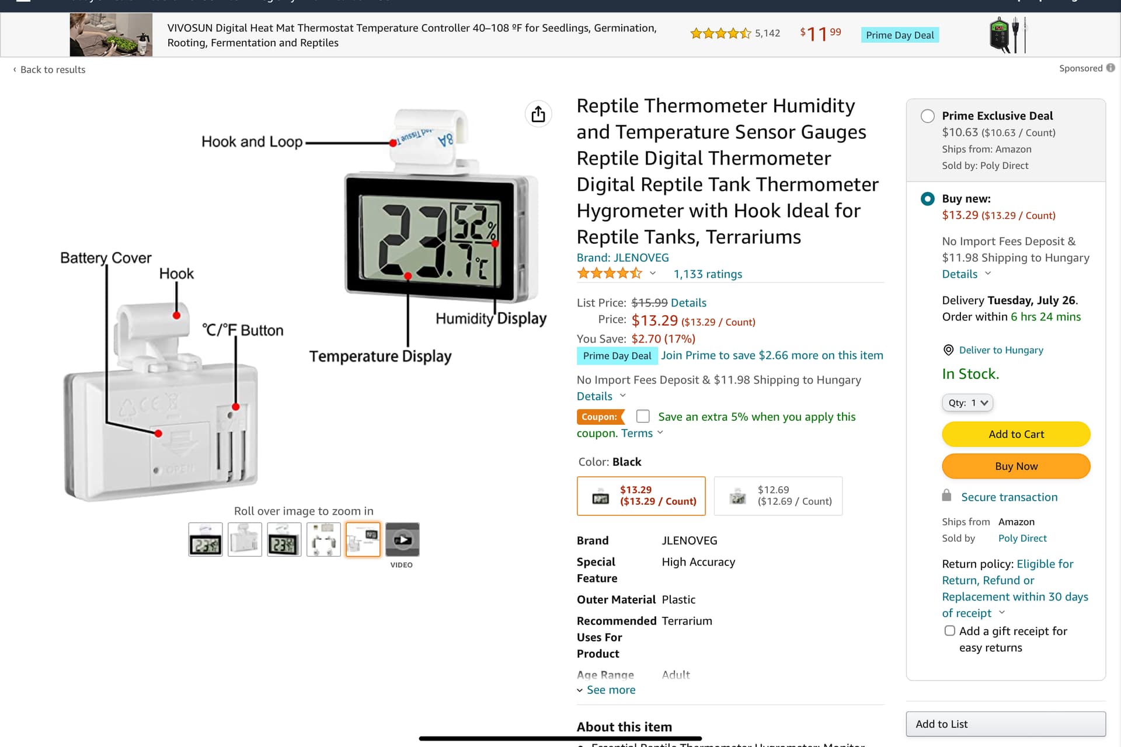The width and height of the screenshot is (1121, 747).
Task: Click the star rating icons under brand
Action: (x=609, y=273)
